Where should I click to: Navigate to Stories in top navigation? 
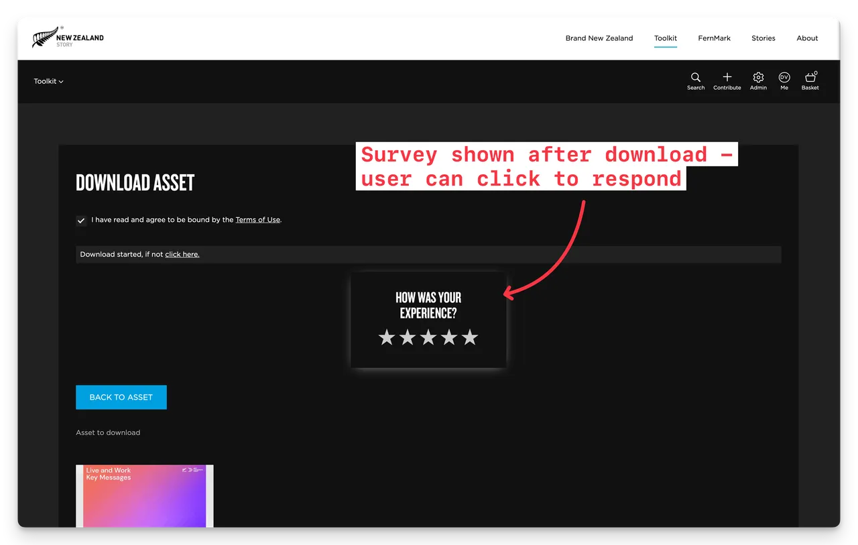tap(763, 38)
